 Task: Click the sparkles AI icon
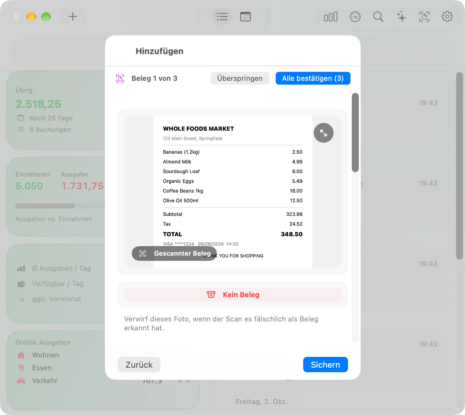coord(401,17)
